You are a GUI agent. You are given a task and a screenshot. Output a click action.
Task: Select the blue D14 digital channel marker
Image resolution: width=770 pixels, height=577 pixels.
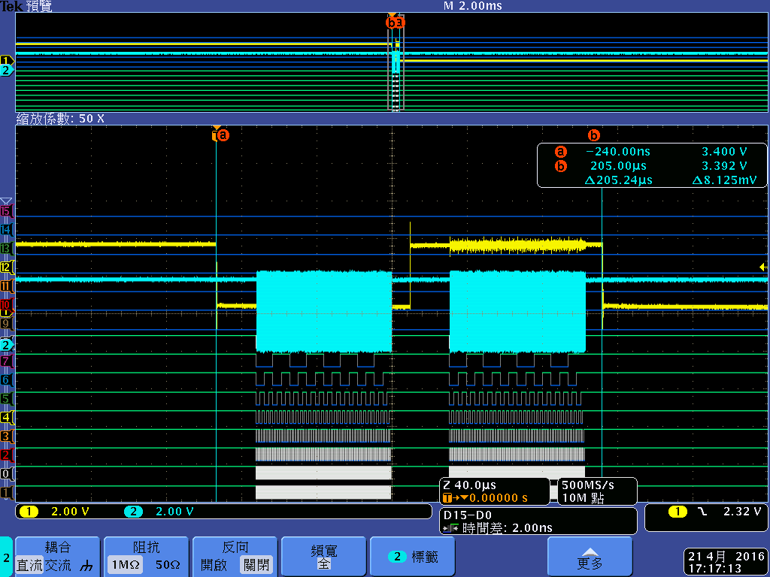pos(6,230)
